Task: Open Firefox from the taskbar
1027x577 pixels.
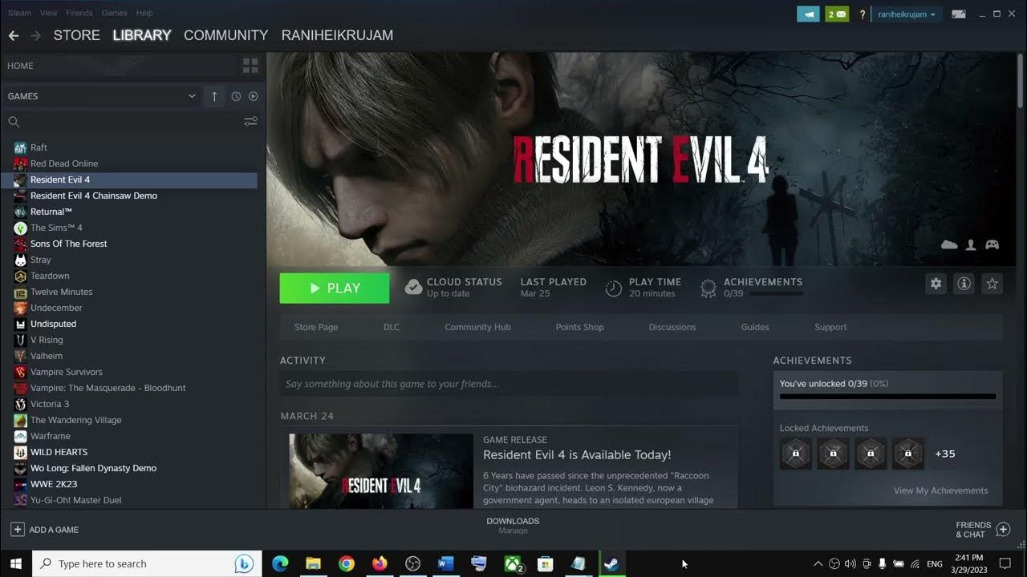Action: point(380,563)
